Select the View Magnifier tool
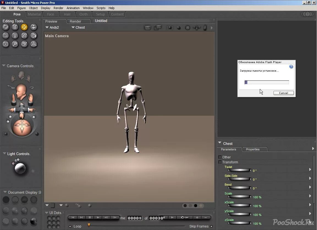 [x=15, y=44]
